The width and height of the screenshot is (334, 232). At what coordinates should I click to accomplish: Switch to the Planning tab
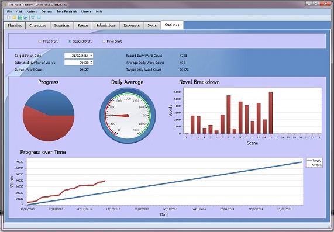tap(15, 25)
